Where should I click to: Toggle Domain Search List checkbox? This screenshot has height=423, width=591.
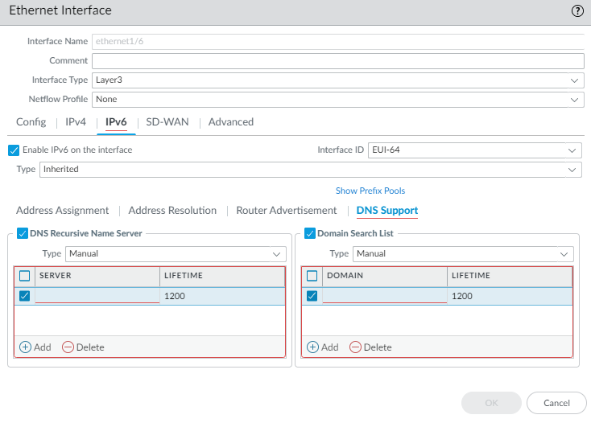(x=310, y=233)
